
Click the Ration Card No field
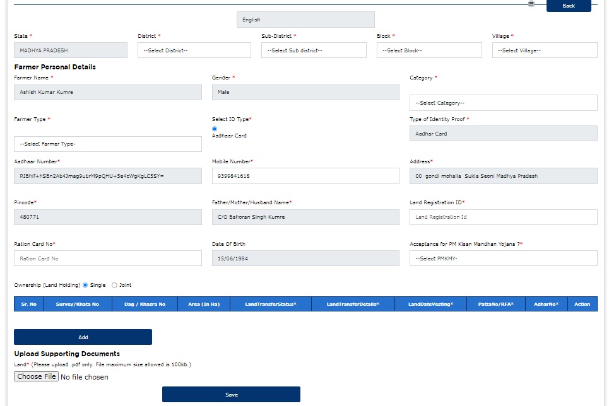108,258
